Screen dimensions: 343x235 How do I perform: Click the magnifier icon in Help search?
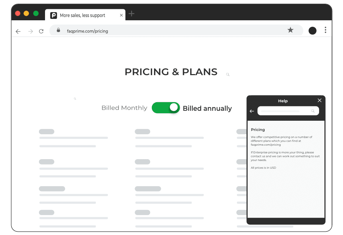313,111
